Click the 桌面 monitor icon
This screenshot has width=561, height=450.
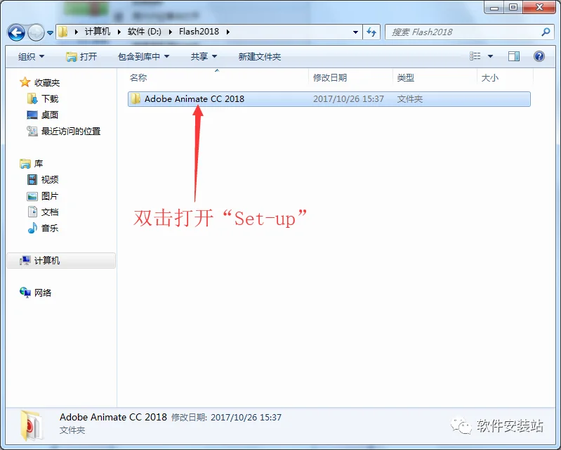coord(32,115)
